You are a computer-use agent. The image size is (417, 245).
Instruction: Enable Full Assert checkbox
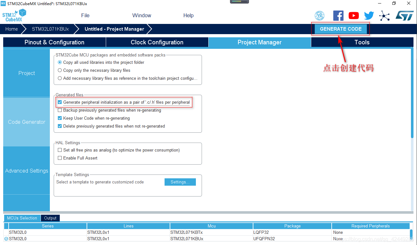tap(60, 158)
